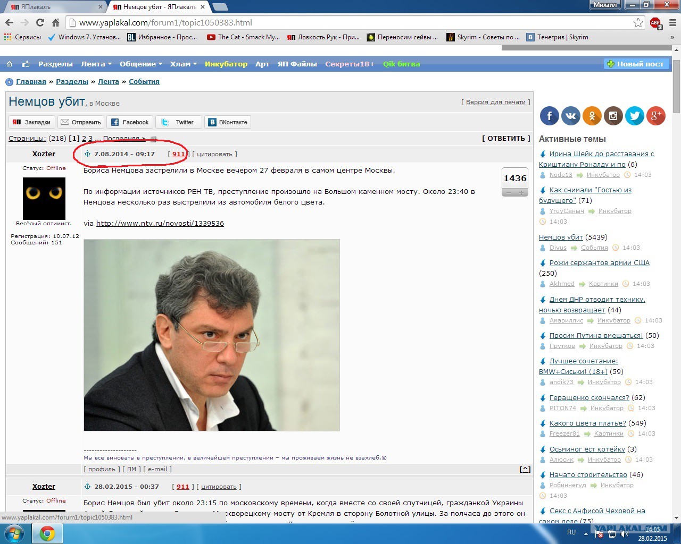Click the thumbs-up icon in navbar

26,64
